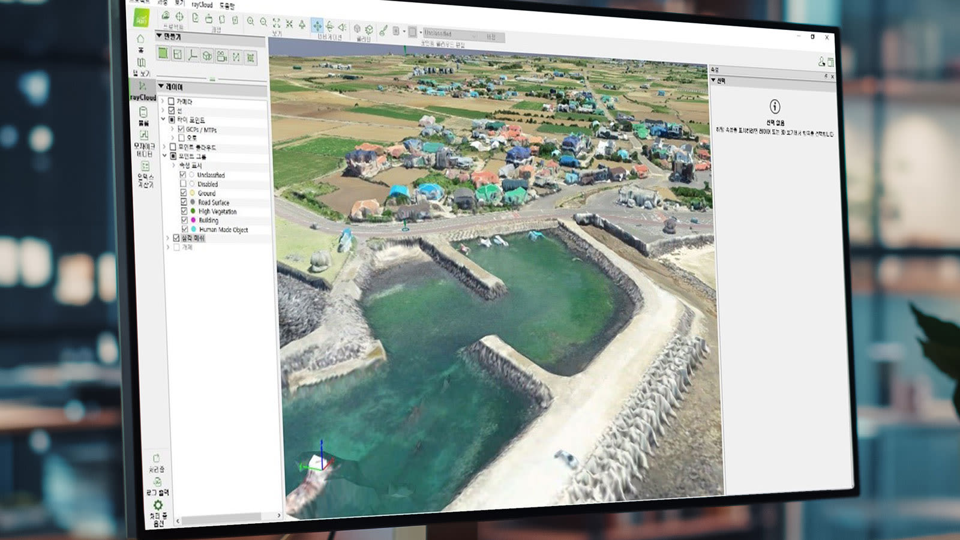
Task: Uncheck the GCPs / MTPs layer
Action: pos(181,130)
